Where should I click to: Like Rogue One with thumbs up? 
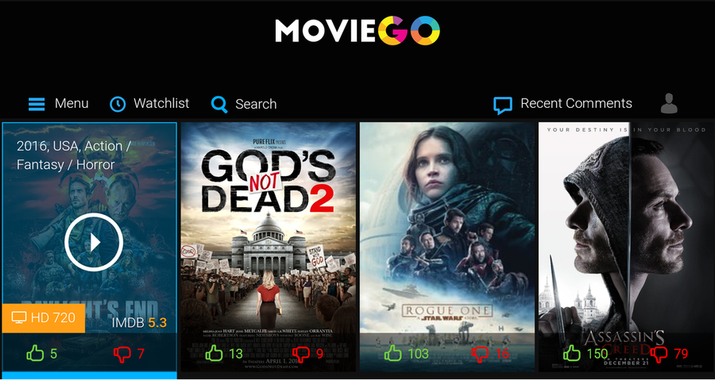click(x=392, y=354)
